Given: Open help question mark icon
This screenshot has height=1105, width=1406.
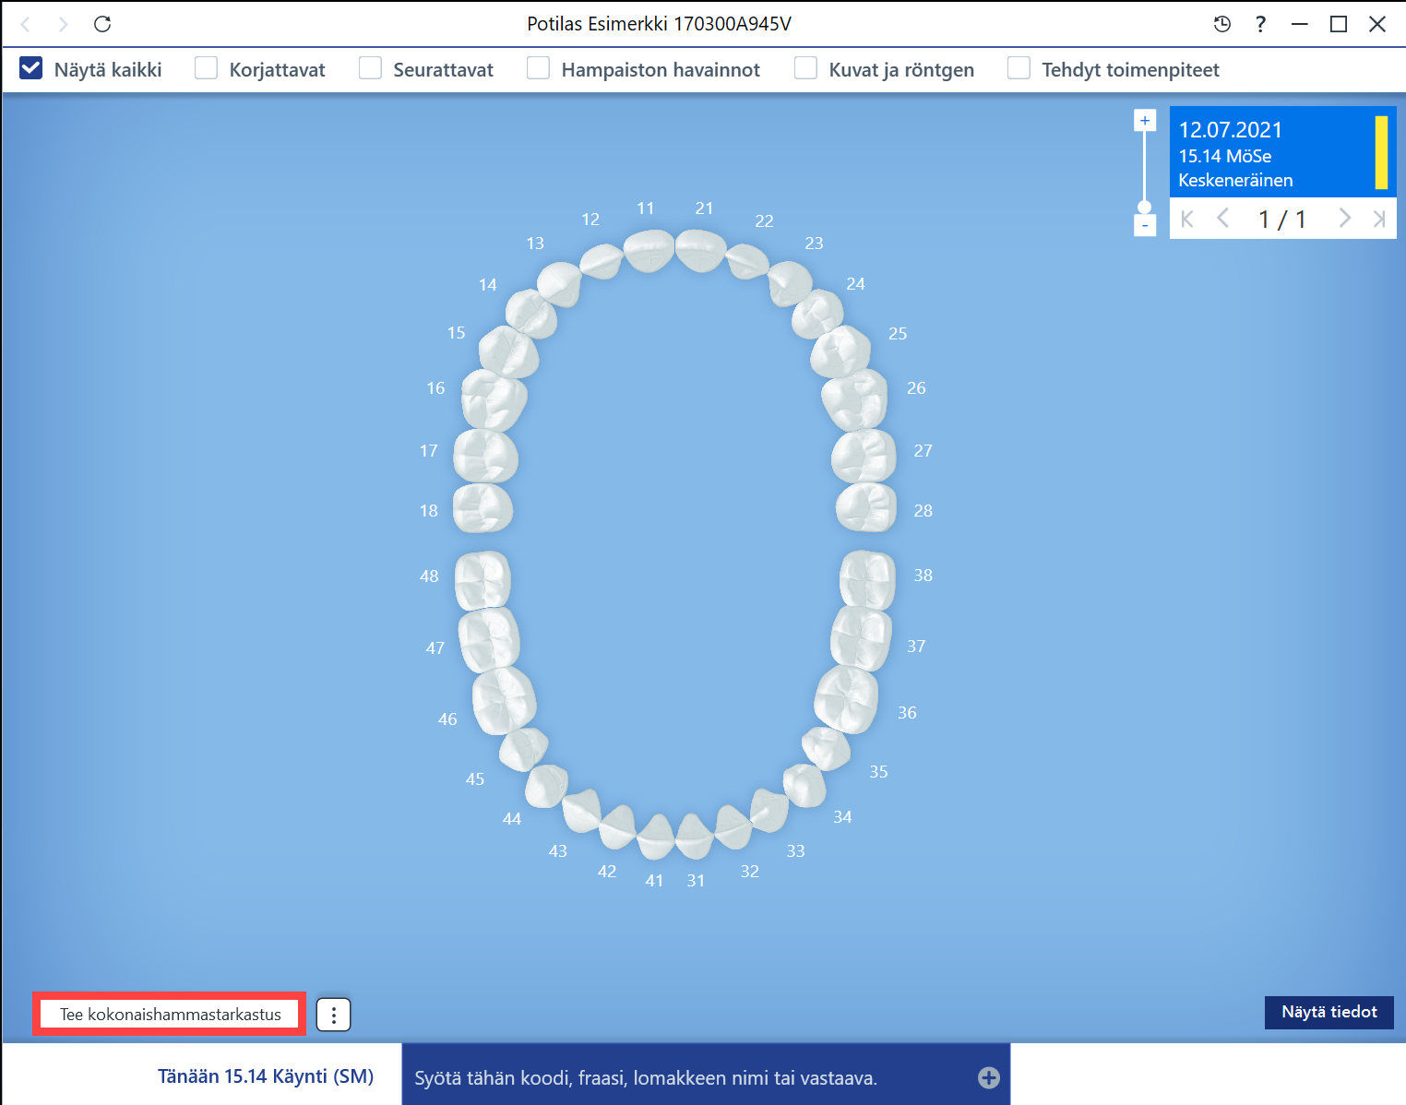Looking at the screenshot, I should coord(1260,24).
